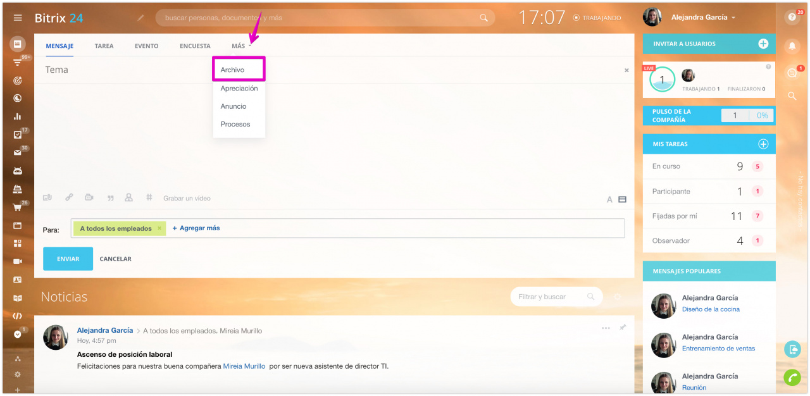Insert a video into the message
The image size is (810, 396).
(89, 197)
